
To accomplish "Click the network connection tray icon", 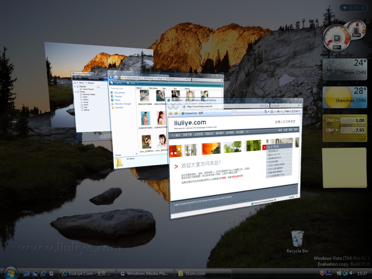I will pyautogui.click(x=345, y=273).
